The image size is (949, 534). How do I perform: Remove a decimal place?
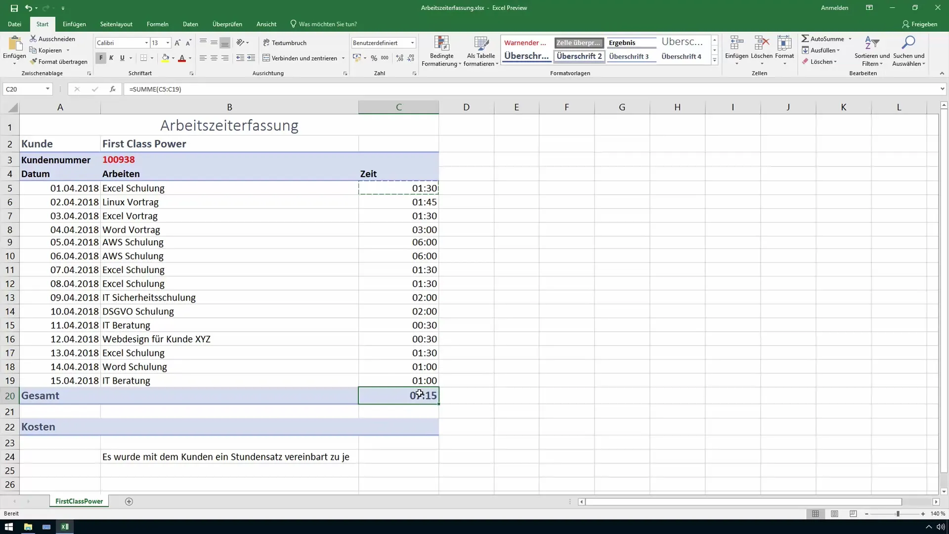(411, 58)
